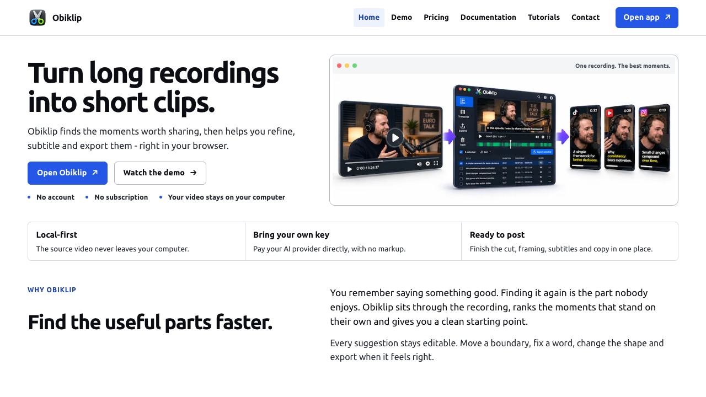Screen dimensions: 706x397
Task: Click the green waveform timeline in mockup
Action: point(514,144)
